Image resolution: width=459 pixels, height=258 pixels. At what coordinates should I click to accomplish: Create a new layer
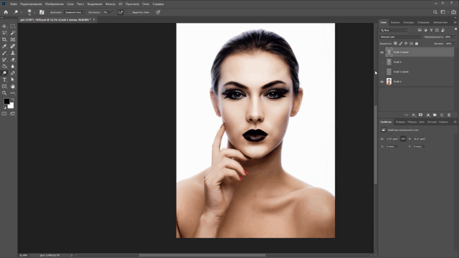[x=442, y=115]
